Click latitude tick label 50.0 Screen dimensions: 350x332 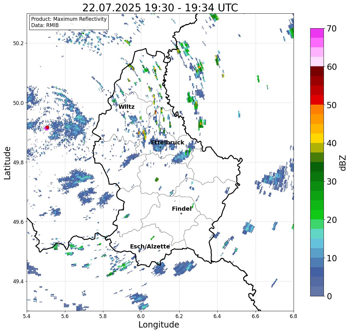pyautogui.click(x=18, y=103)
